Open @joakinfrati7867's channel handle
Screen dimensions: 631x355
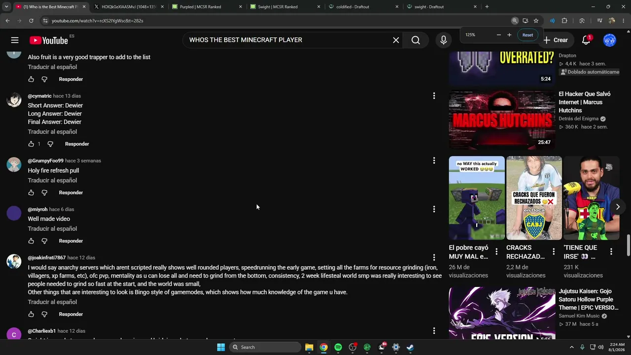[47, 258]
